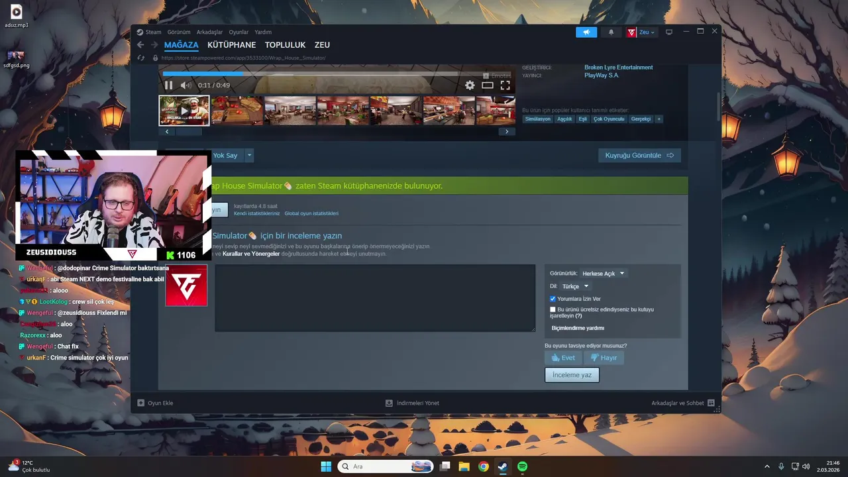Check the received-for-free product checkbox

(x=553, y=309)
